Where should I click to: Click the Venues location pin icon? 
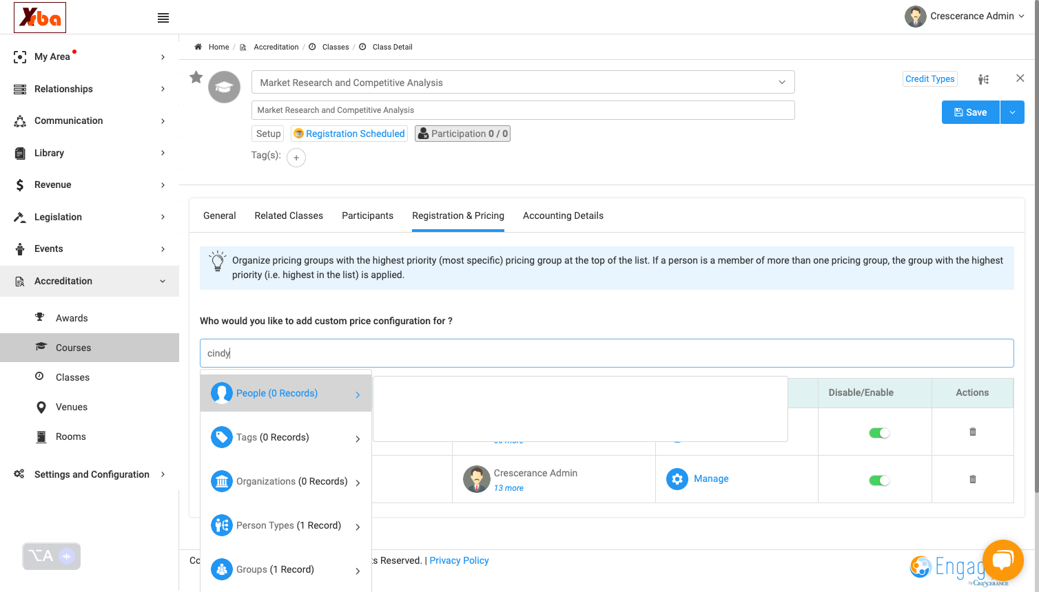pos(41,407)
